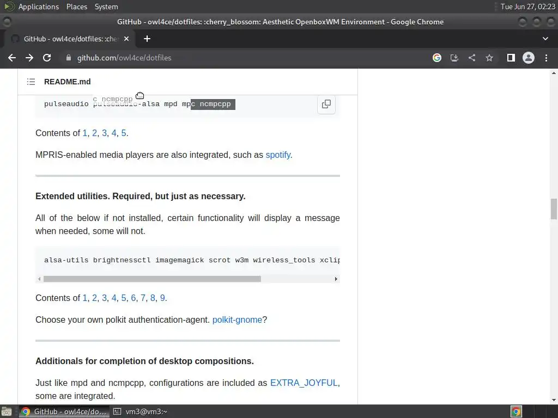Click left arrow of code block scrollbar
Viewport: 558px width, 418px height.
click(39, 279)
